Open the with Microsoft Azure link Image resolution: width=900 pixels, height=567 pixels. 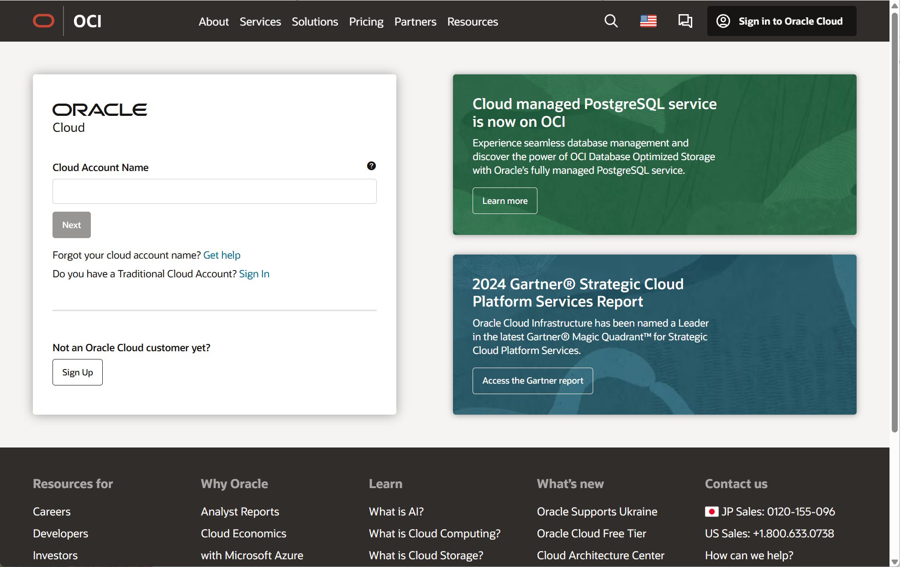click(x=252, y=555)
